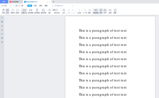Jump to the last page
This screenshot has width=159, height=98.
tap(90, 11)
